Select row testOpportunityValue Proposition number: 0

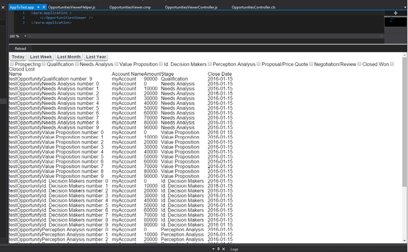coord(121,132)
